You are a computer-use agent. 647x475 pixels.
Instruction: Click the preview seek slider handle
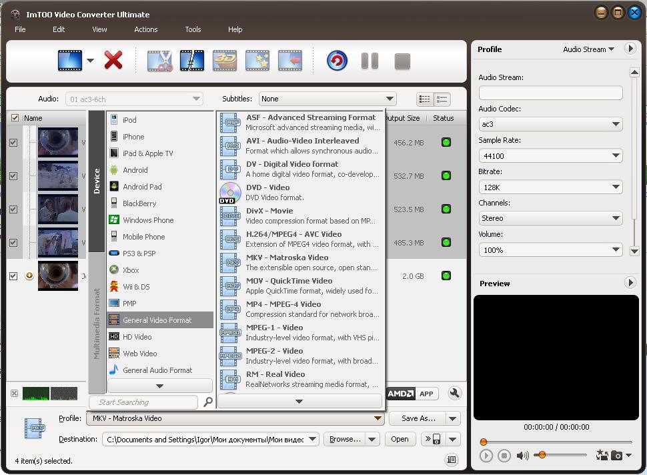[484, 442]
